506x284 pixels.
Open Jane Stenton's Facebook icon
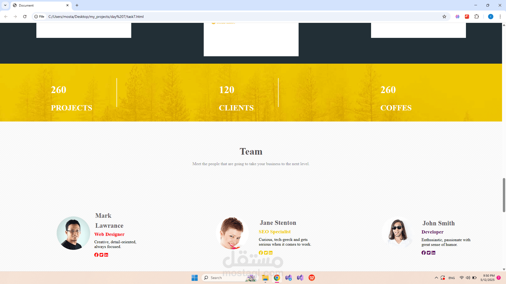pyautogui.click(x=261, y=253)
